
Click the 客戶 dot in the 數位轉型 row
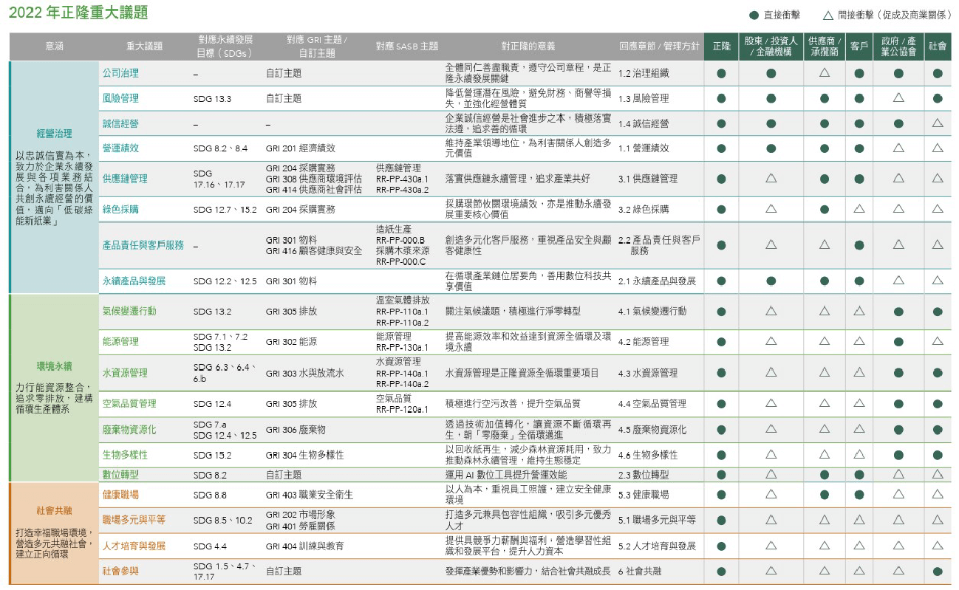pos(859,475)
